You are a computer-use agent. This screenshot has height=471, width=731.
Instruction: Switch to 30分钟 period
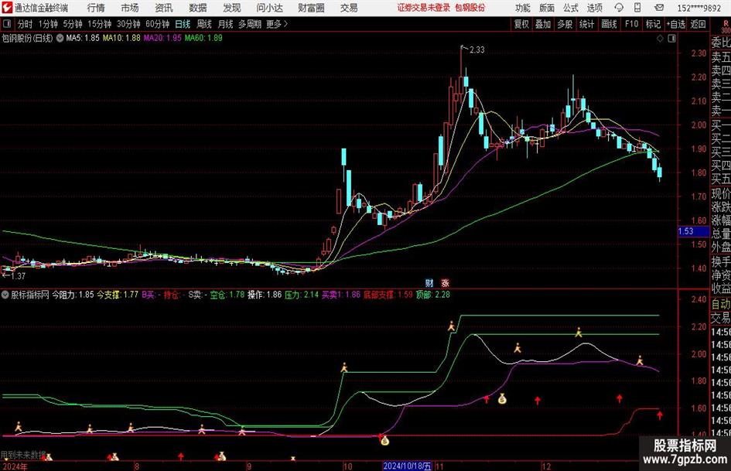128,24
